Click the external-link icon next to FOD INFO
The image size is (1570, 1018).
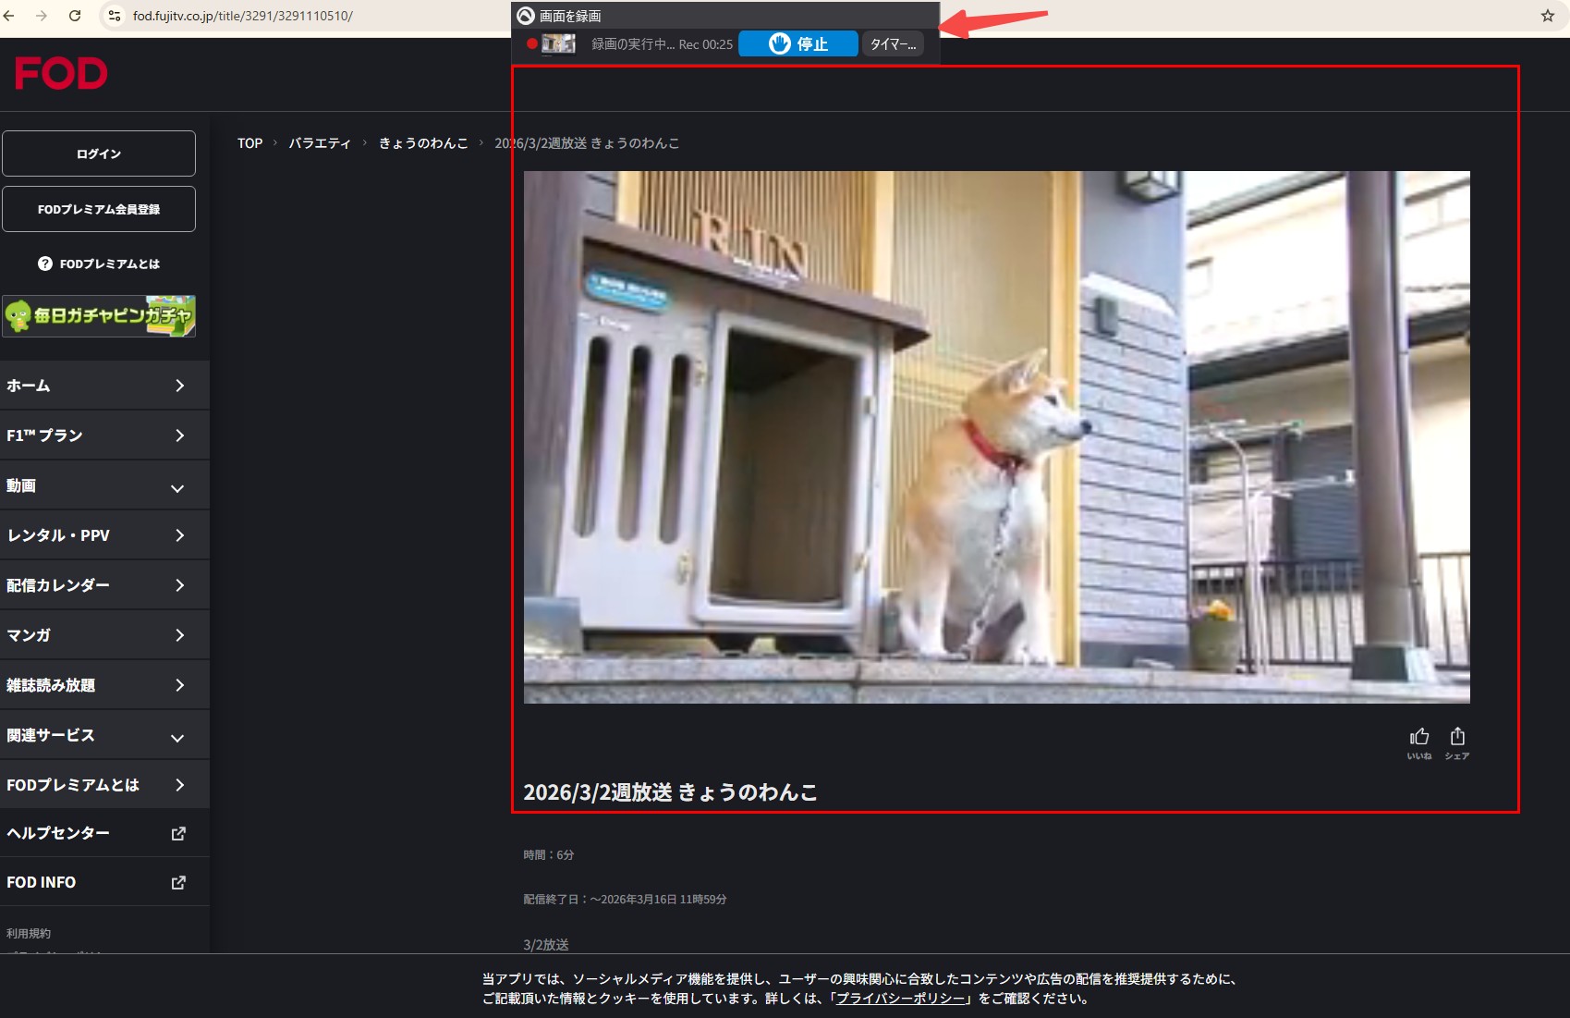(x=178, y=881)
